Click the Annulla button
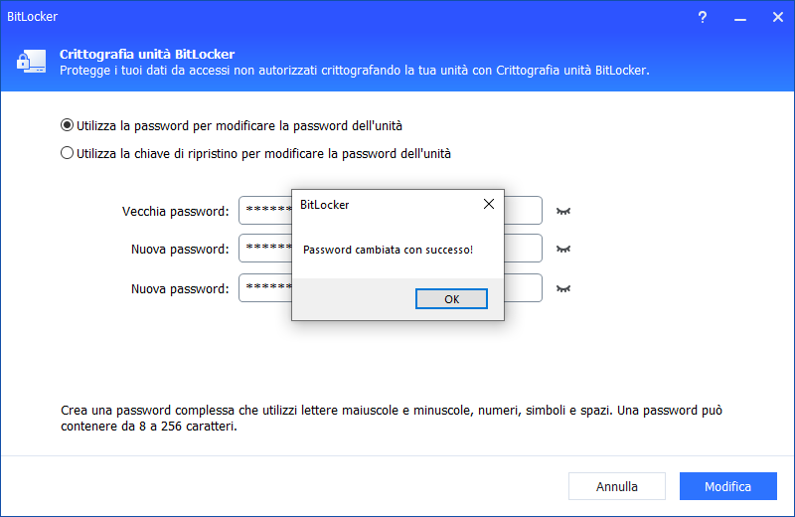Image resolution: width=795 pixels, height=517 pixels. click(x=617, y=486)
